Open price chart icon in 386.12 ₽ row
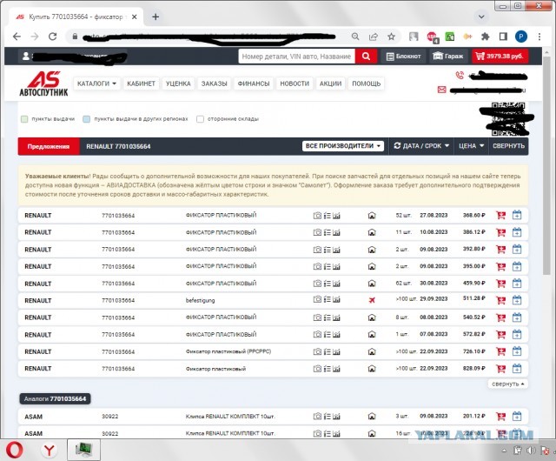This screenshot has width=556, height=461. [336, 232]
